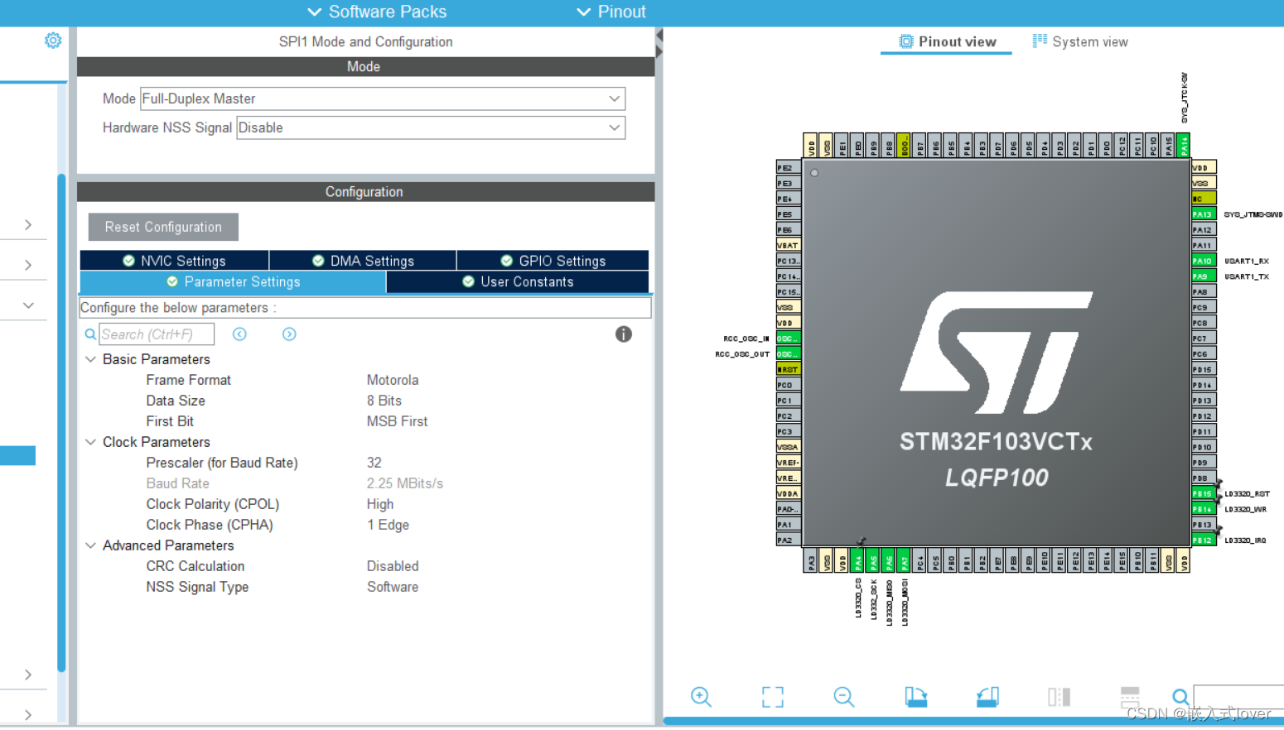
Task: Click the PA4 LD3320_CS pin
Action: tap(858, 560)
